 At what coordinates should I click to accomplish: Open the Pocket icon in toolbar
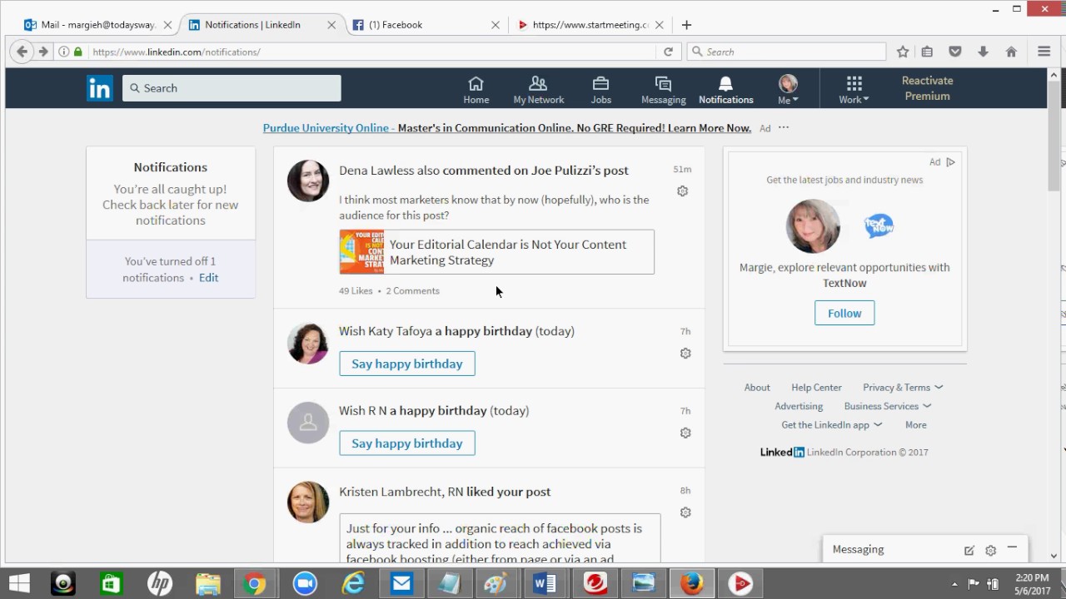pos(955,52)
